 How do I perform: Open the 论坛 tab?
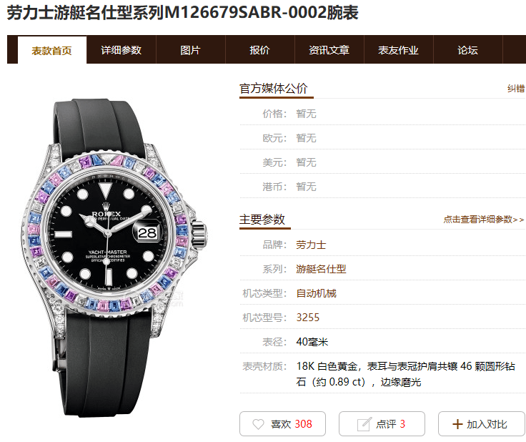point(467,50)
